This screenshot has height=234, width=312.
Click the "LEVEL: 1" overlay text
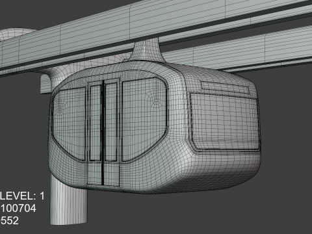[x=22, y=196]
